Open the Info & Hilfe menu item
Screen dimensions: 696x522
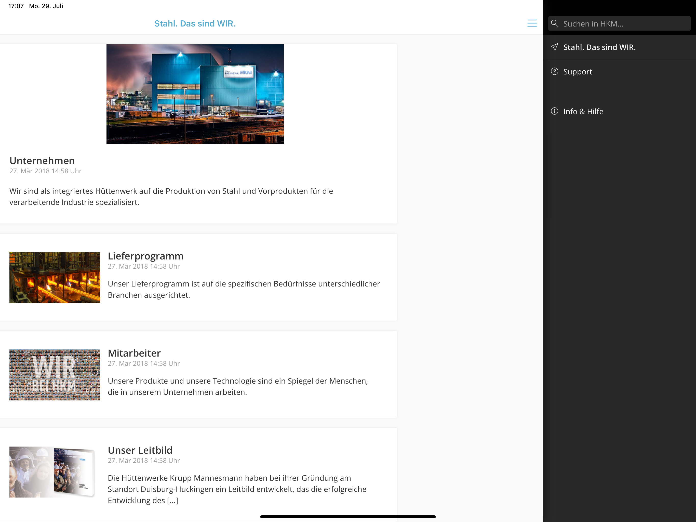[x=619, y=111]
